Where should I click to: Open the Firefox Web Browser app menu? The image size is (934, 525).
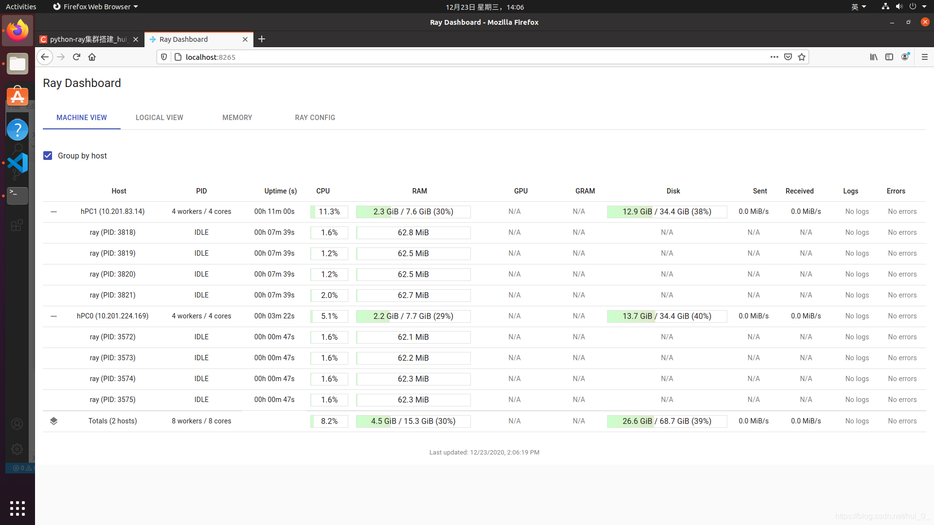pyautogui.click(x=95, y=7)
